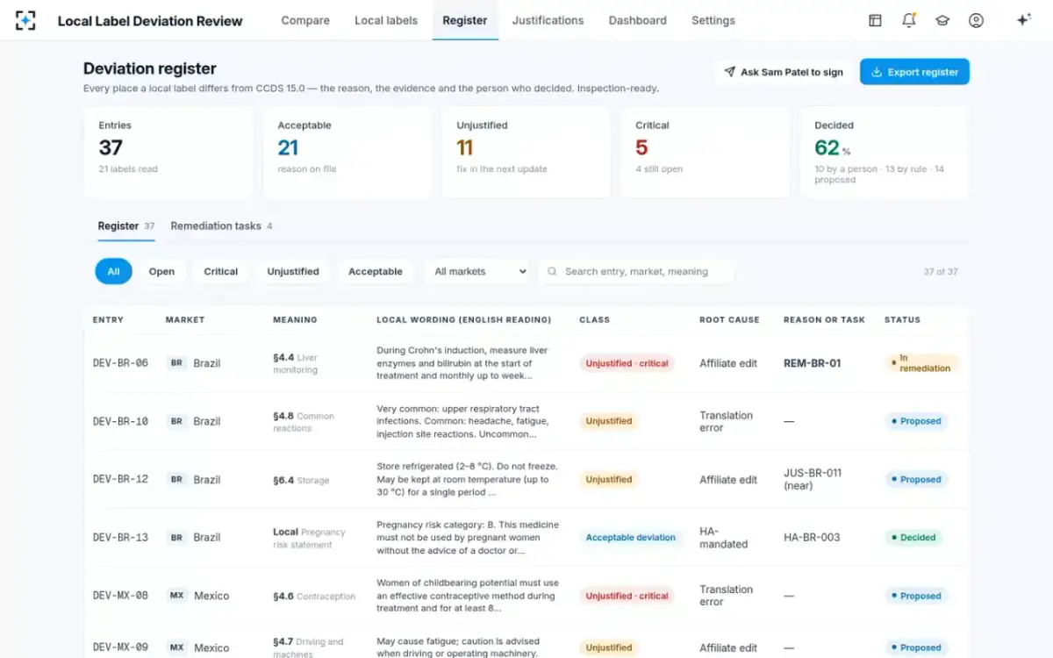Filter by Open entries
This screenshot has height=658, width=1053.
click(161, 272)
